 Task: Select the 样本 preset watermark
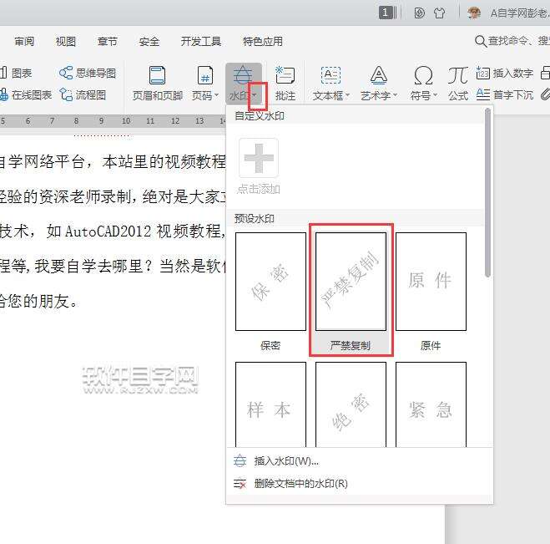270,404
